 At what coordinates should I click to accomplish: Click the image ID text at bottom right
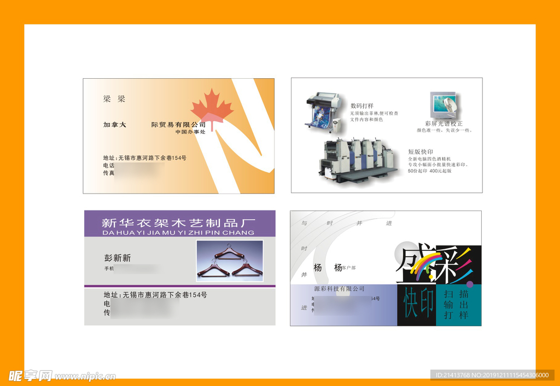[492, 375]
